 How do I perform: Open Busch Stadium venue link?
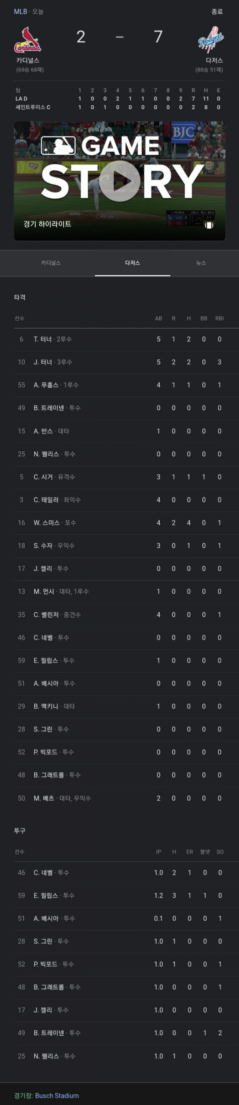57,1095
